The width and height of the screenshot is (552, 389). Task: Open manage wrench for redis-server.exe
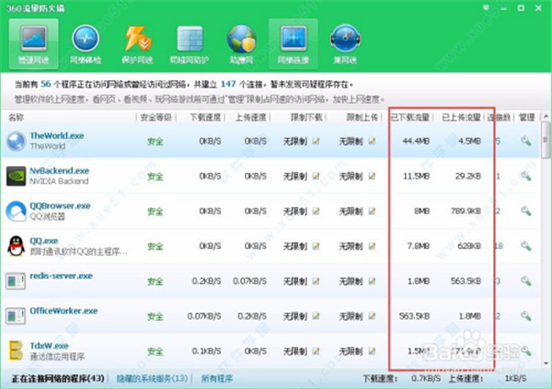coord(526,281)
